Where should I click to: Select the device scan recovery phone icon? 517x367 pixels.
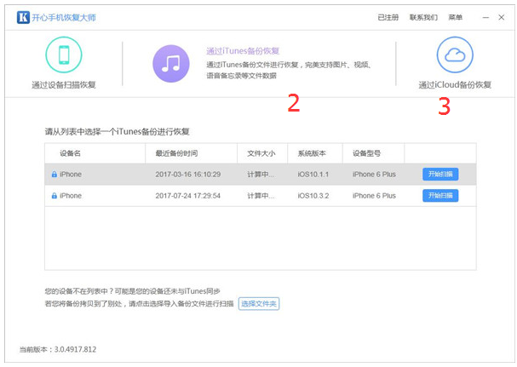coord(64,54)
